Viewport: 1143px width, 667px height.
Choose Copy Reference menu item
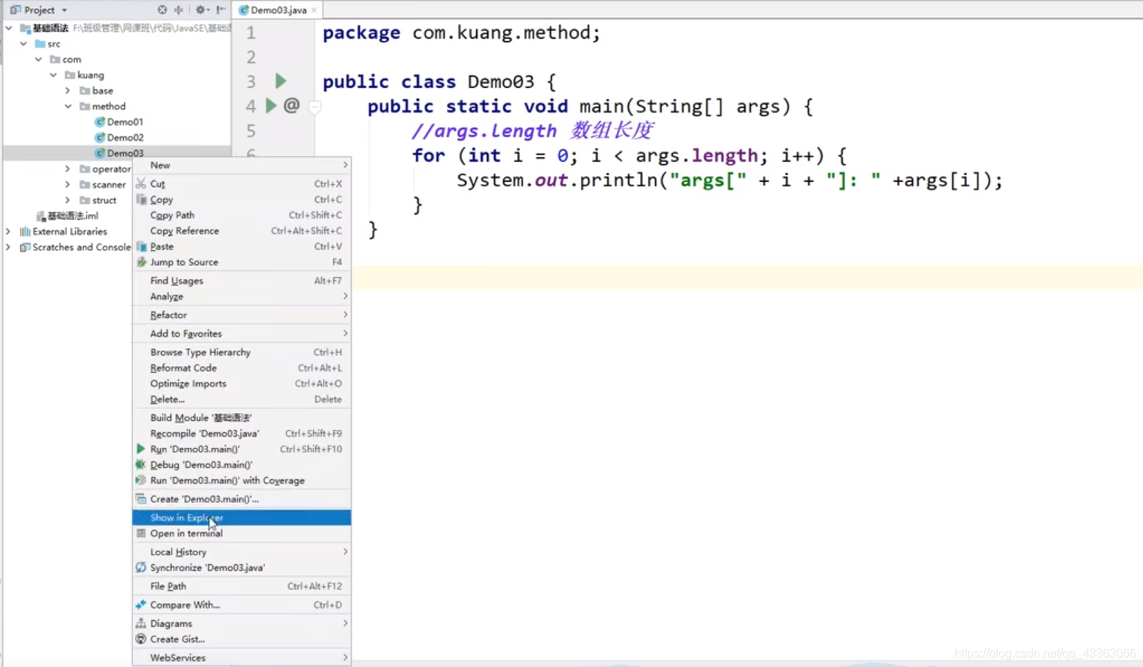(x=241, y=230)
